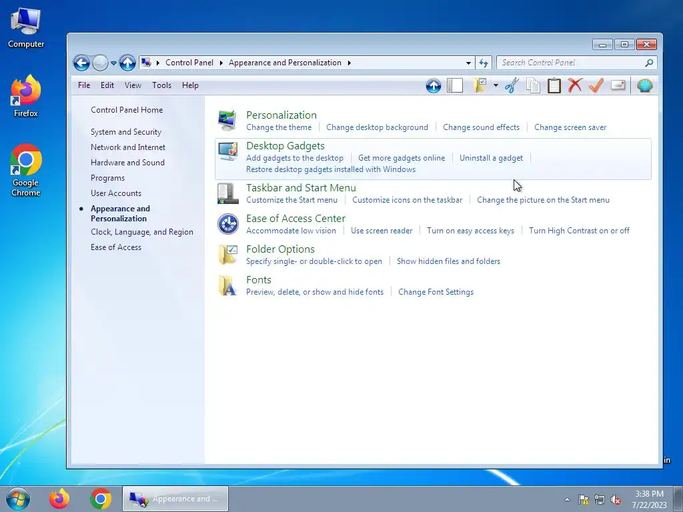Click the Personalization monitor icon
683x512 pixels.
click(x=227, y=121)
